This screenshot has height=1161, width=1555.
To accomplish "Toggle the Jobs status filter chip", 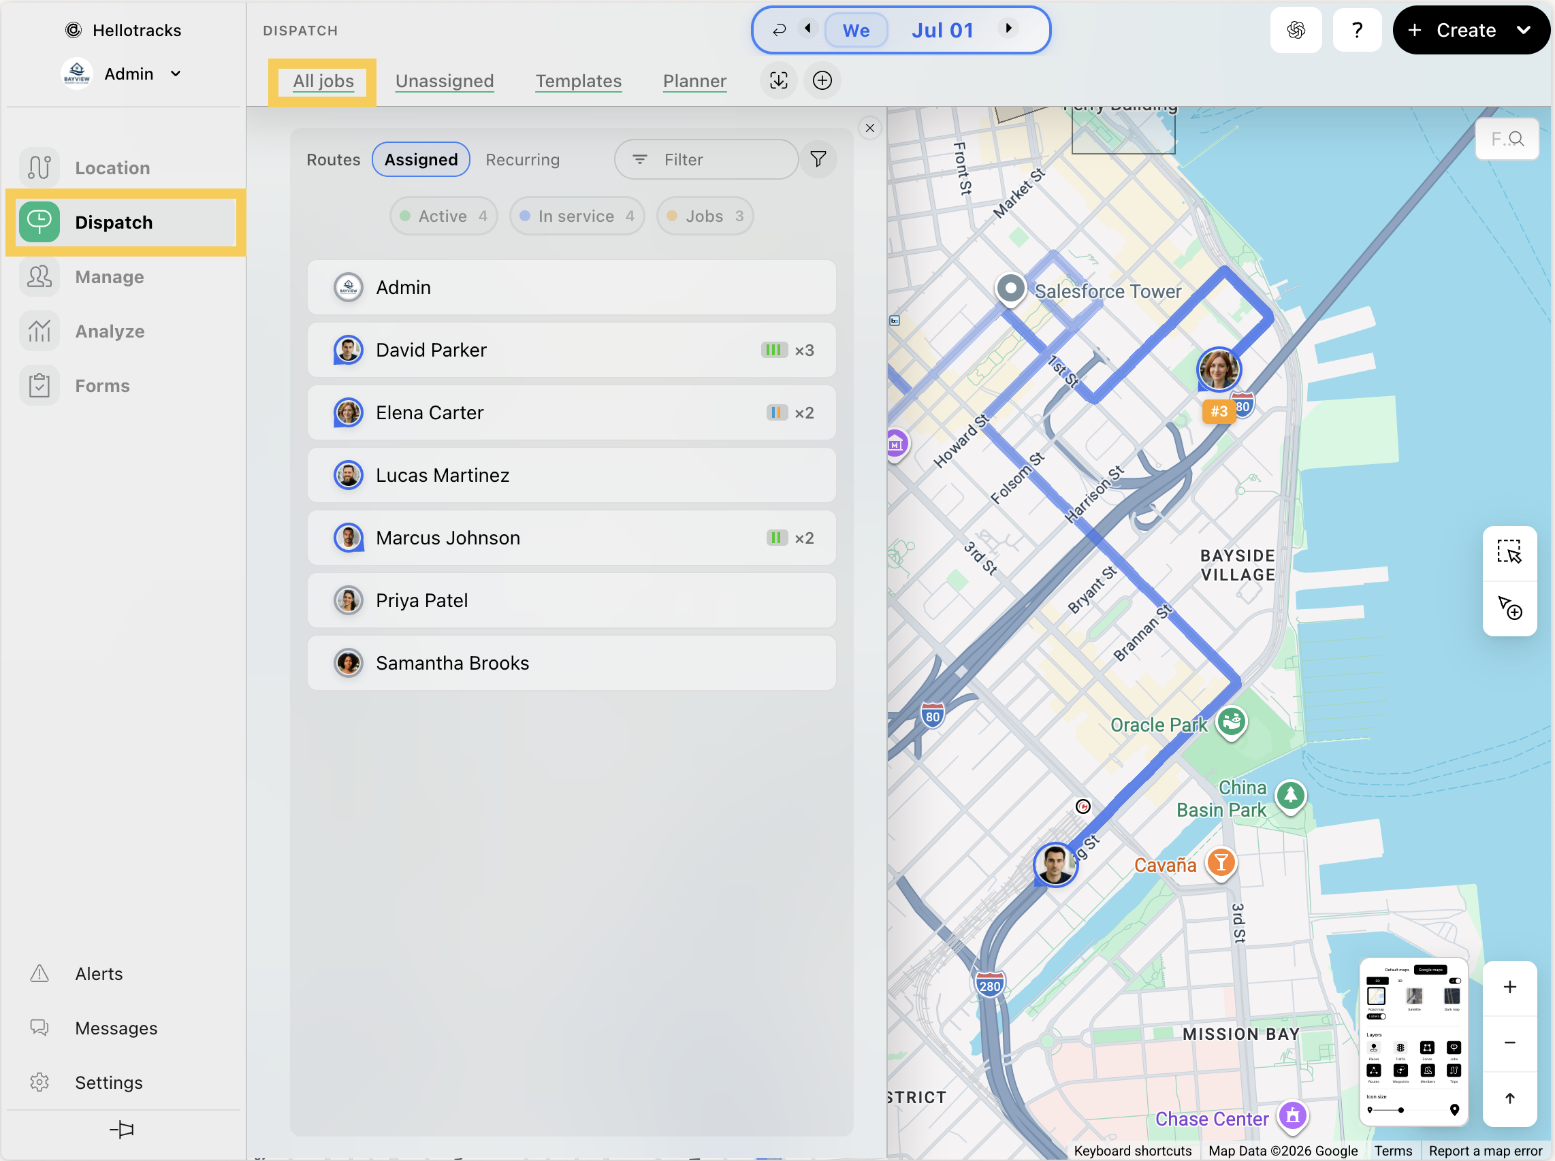I will (x=705, y=216).
